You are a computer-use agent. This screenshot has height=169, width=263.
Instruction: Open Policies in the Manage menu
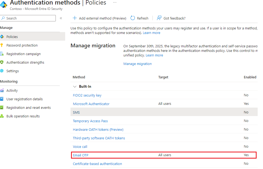pyautogui.click(x=33, y=37)
